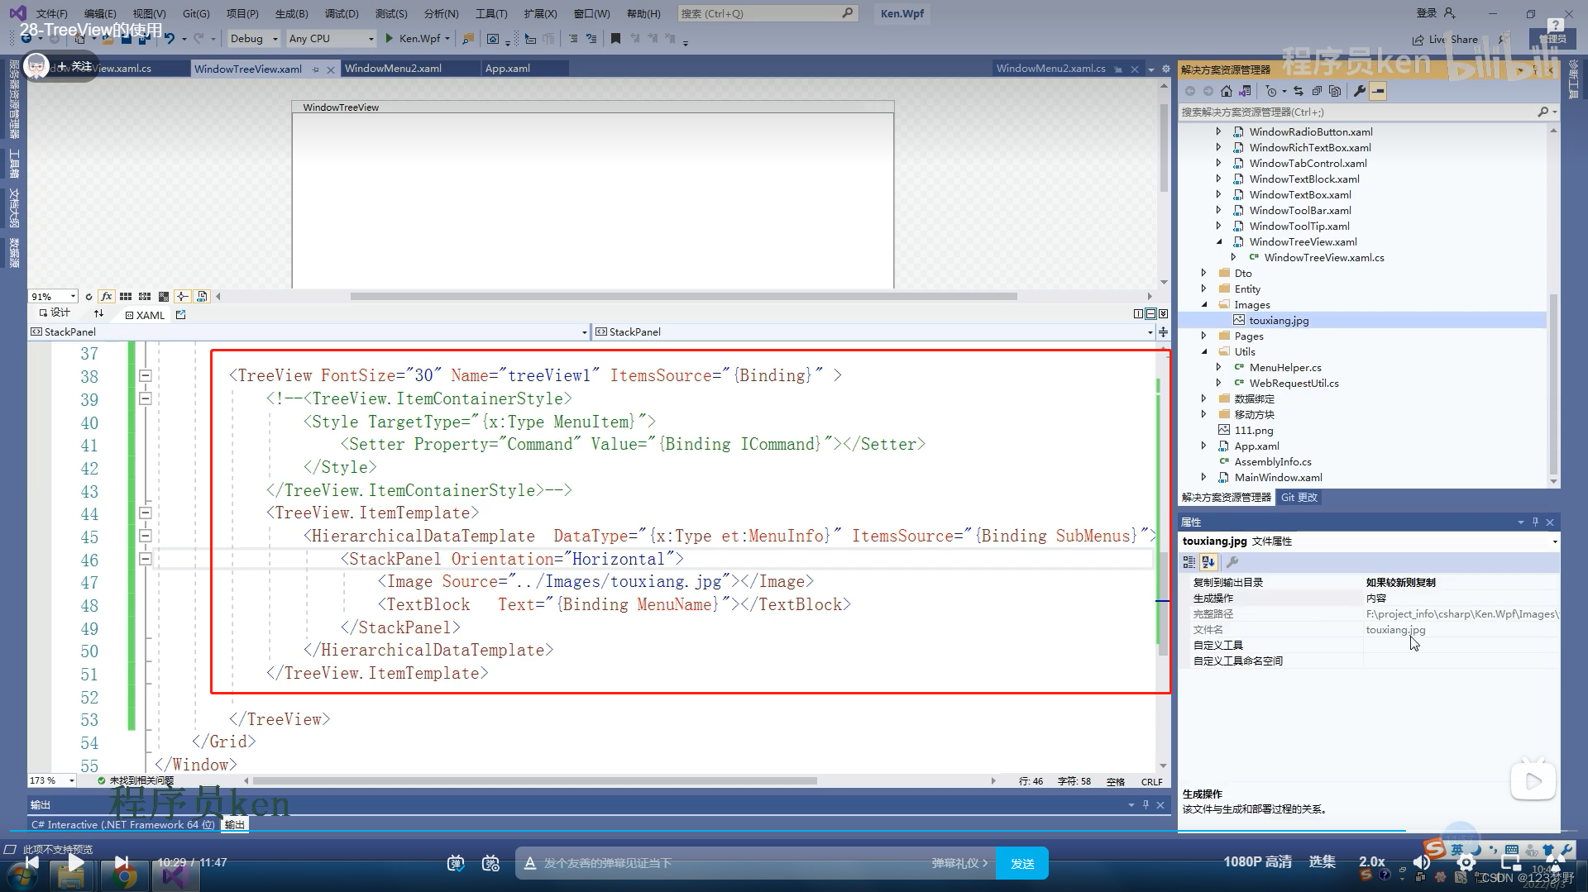Image resolution: width=1588 pixels, height=892 pixels.
Task: Click the horizontal split layout icon
Action: 1150,313
